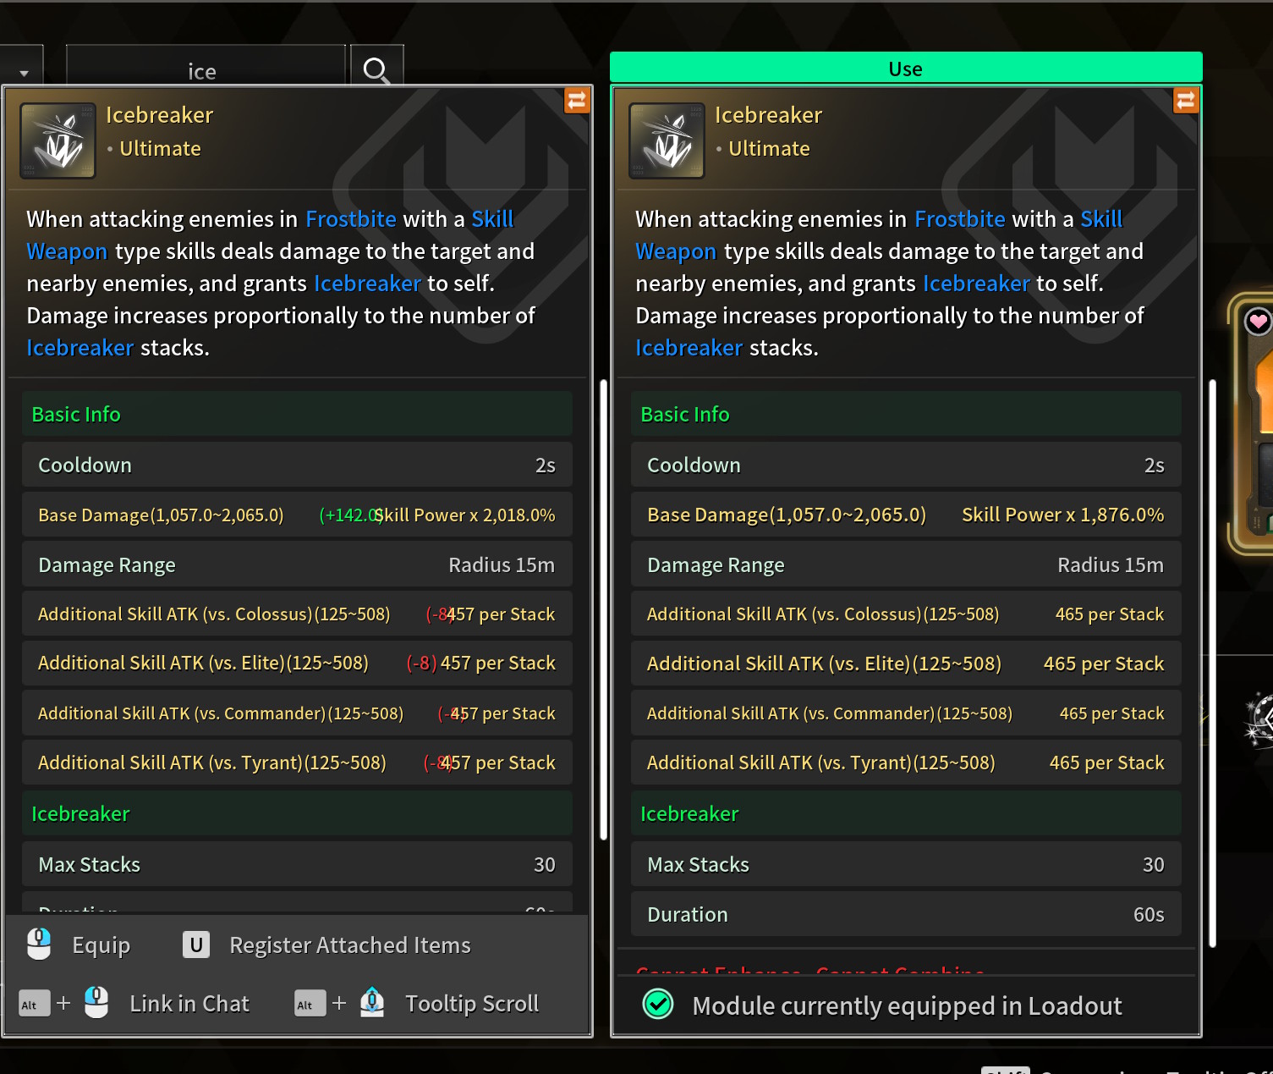This screenshot has height=1074, width=1273.
Task: Click the Alt key icon beside Link in Chat
Action: [35, 1004]
